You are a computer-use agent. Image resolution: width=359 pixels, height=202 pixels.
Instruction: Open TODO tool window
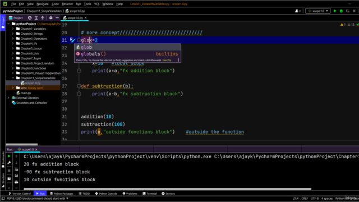point(84,194)
